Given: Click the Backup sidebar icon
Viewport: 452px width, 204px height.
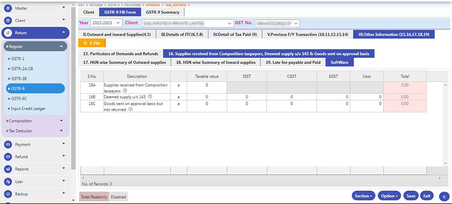Looking at the screenshot, I should pyautogui.click(x=8, y=194).
